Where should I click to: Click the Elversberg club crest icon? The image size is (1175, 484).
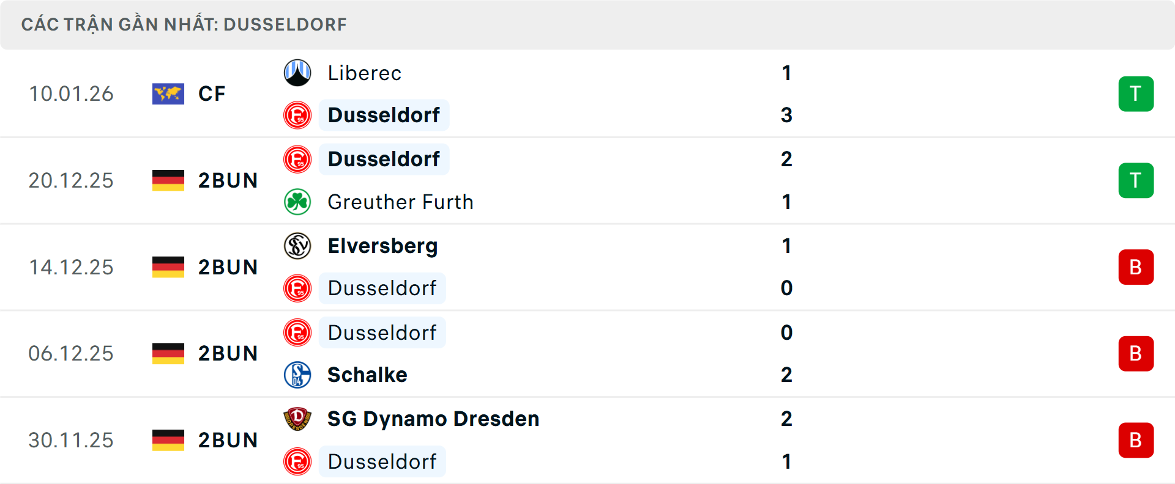(297, 246)
